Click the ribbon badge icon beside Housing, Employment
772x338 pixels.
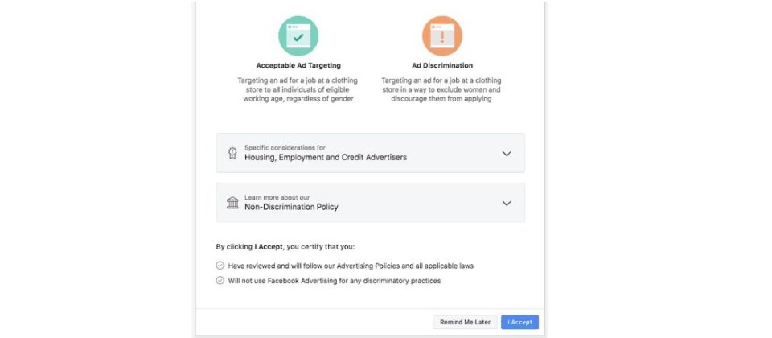tap(232, 153)
